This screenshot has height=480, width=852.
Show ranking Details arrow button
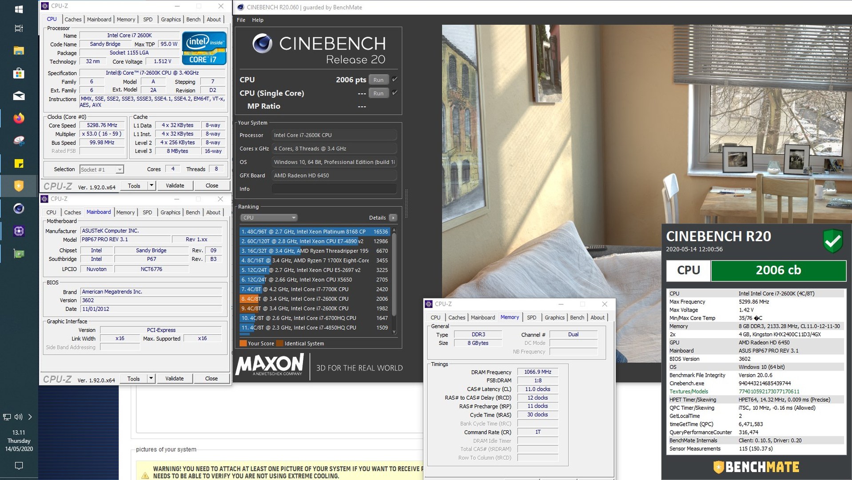pos(393,218)
